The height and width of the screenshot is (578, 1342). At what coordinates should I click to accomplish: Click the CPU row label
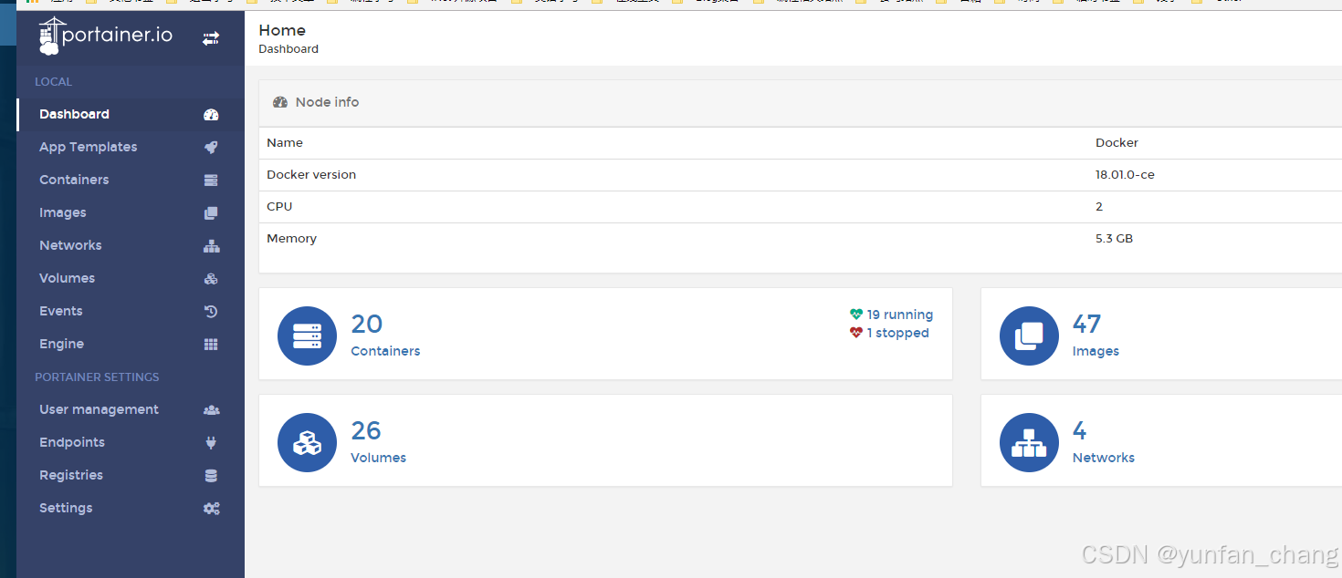click(x=279, y=206)
